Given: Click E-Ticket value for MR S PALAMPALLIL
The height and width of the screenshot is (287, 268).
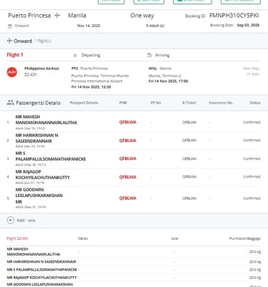Looking at the screenshot, I should click(189, 158).
